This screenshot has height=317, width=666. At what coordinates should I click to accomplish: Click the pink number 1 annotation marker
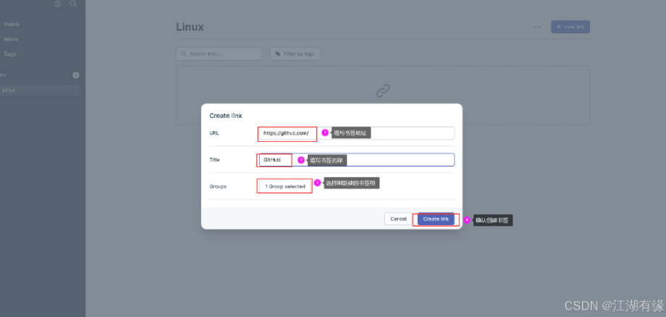[x=325, y=133]
